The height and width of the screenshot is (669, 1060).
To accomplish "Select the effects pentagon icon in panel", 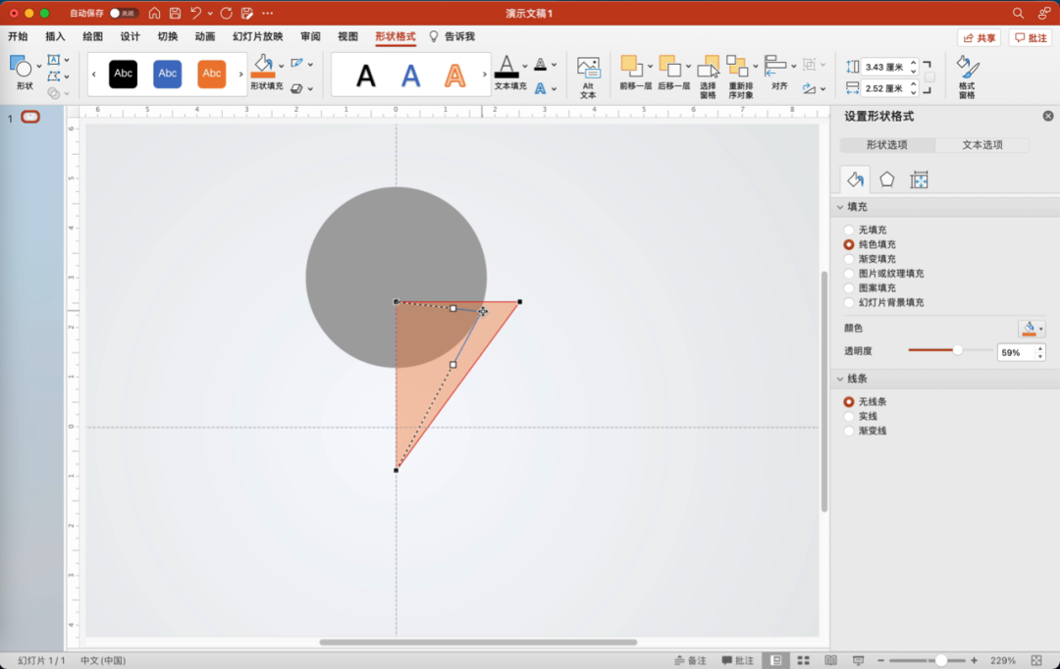I will (x=887, y=180).
